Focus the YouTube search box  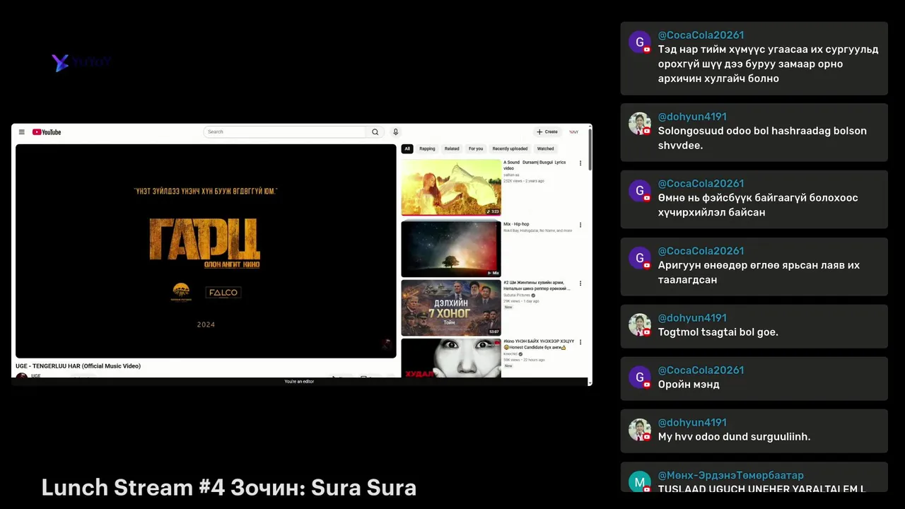[x=284, y=131]
